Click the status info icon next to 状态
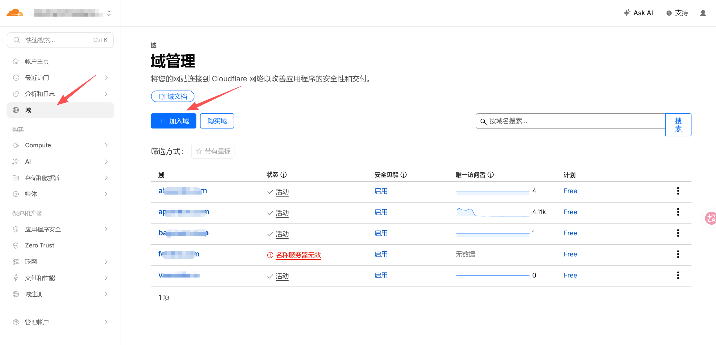 point(284,175)
